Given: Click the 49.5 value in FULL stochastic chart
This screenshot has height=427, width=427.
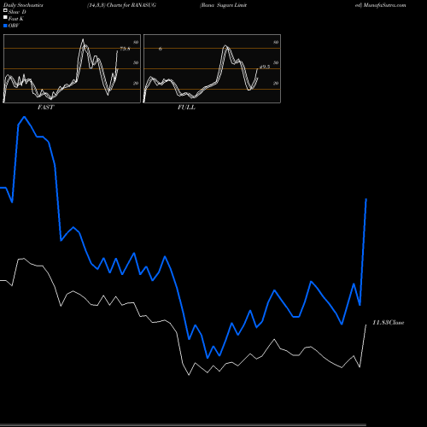Looking at the screenshot, I should [265, 67].
